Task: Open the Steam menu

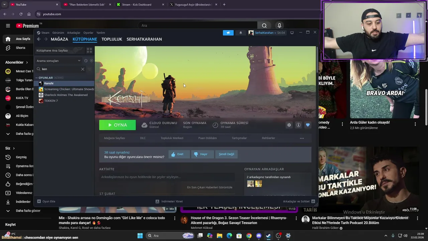Action: coord(43,33)
